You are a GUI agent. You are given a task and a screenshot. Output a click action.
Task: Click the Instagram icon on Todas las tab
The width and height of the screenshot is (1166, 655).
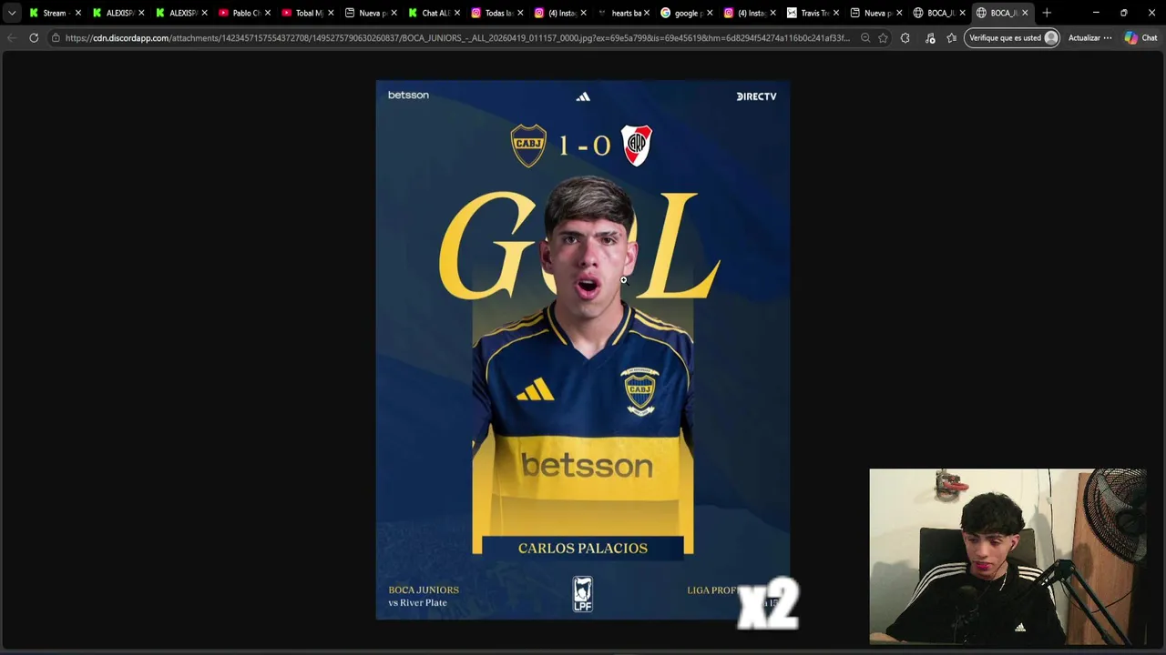476,13
